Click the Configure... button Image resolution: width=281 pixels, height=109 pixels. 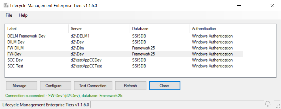pyautogui.click(x=55, y=86)
